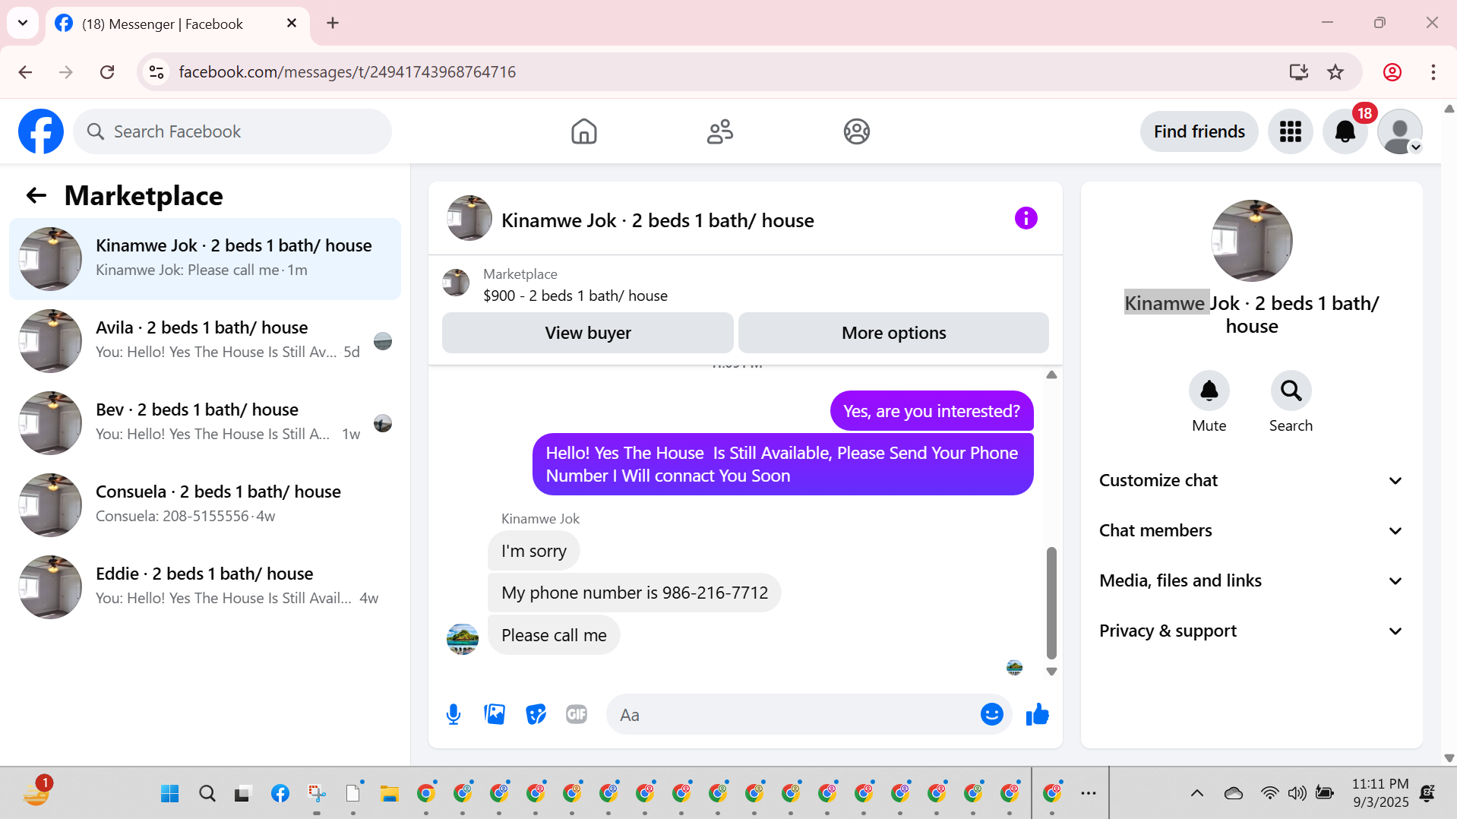Click Kinamwe Jok sender avatar in chat

click(x=462, y=638)
